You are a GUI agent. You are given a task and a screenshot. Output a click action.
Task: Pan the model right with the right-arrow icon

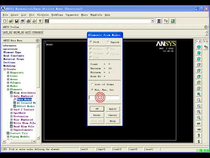click(199, 129)
